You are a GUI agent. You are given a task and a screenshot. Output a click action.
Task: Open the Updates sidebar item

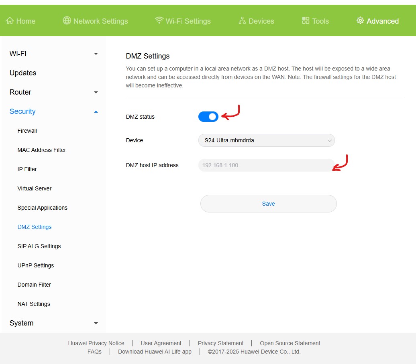(x=23, y=73)
